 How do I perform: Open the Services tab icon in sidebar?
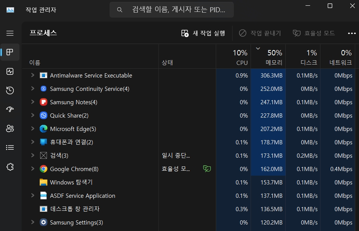[10, 167]
